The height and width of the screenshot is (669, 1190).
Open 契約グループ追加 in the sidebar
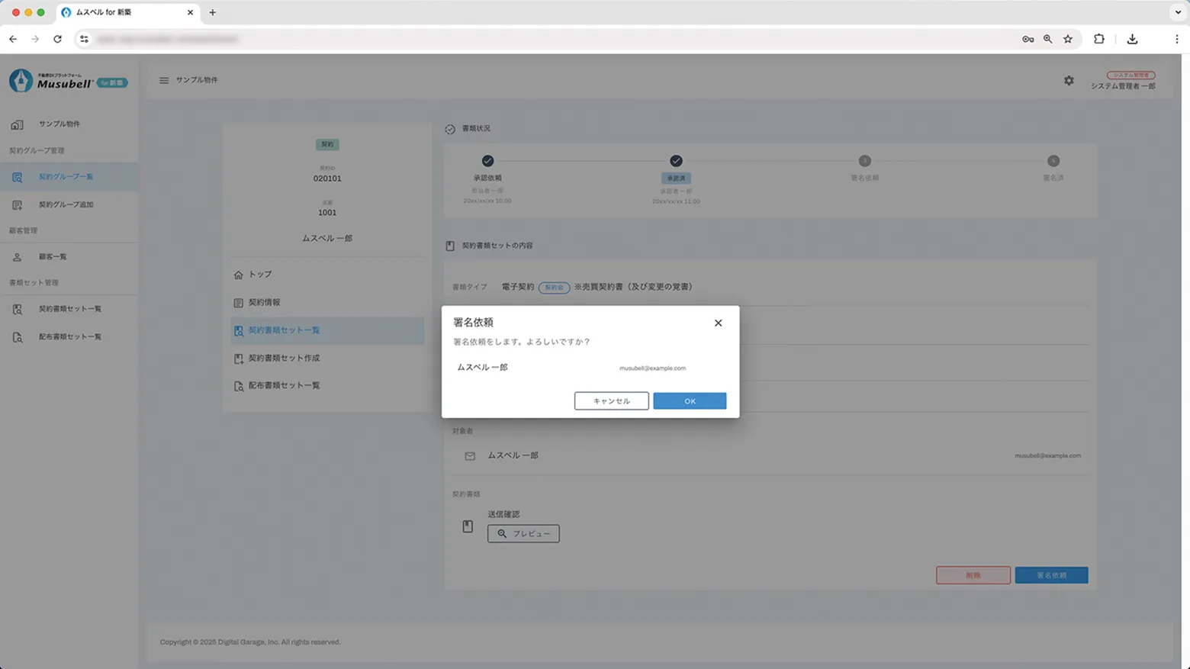pos(66,205)
